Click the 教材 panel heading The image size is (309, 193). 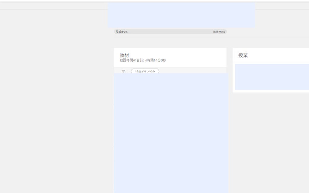[x=124, y=55]
